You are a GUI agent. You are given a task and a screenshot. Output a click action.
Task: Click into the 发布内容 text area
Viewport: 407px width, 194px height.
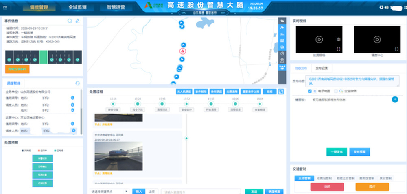[352, 81]
